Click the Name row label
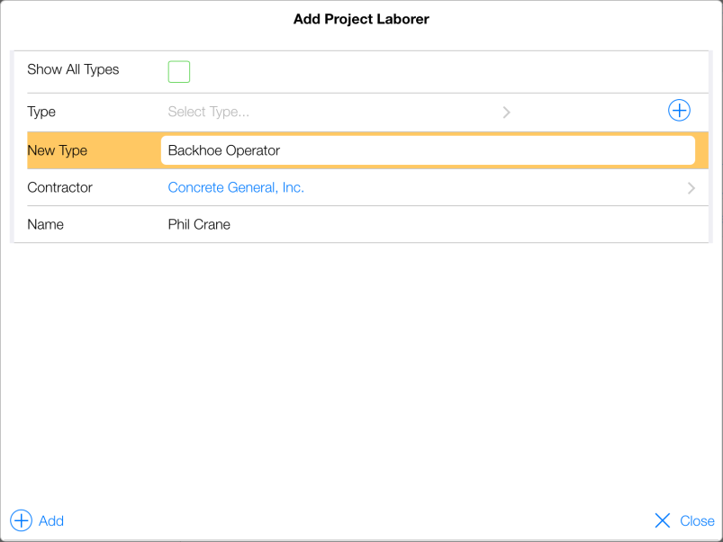 [45, 224]
